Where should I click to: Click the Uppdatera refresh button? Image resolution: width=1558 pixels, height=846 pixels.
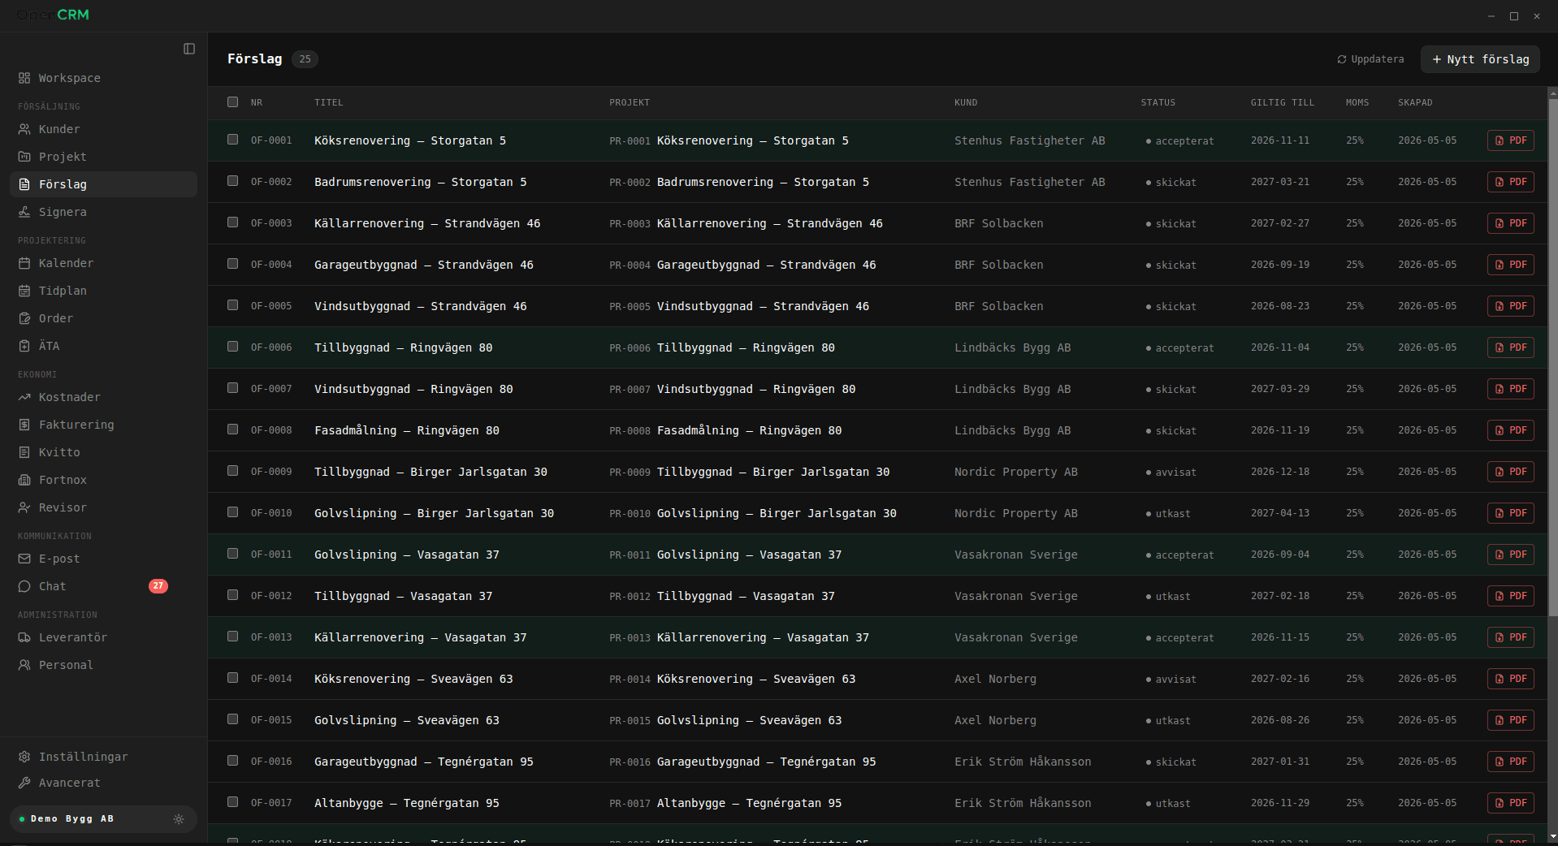1370,59
